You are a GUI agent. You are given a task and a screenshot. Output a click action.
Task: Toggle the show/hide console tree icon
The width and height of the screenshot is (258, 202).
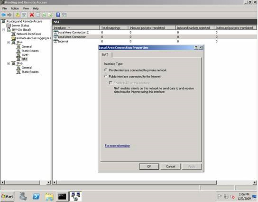pos(24,15)
